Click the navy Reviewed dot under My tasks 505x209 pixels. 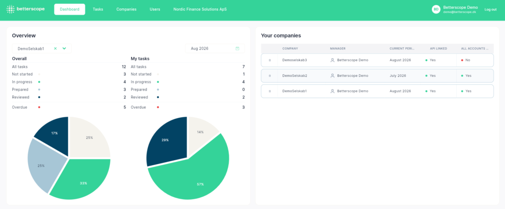158,97
